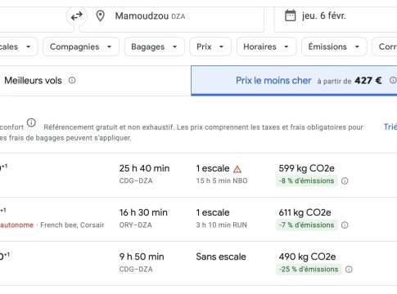Click the -8 % d'émissions badge

click(307, 181)
